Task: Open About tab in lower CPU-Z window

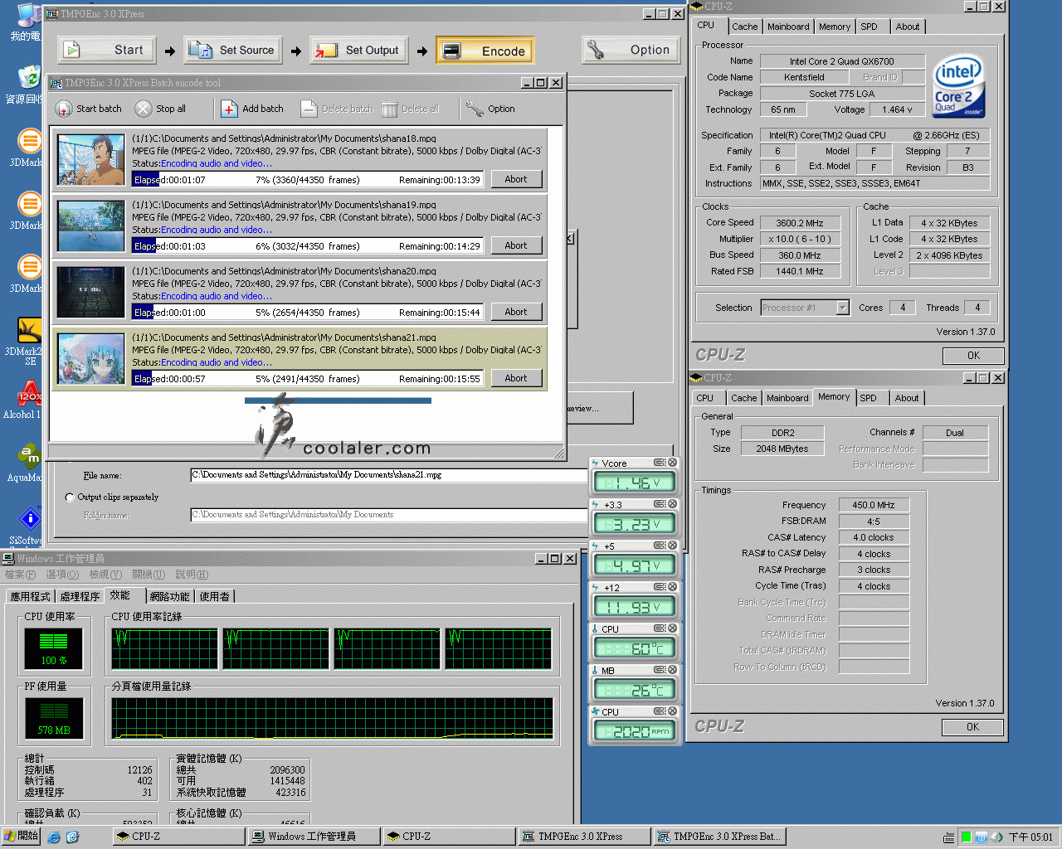Action: tap(907, 398)
